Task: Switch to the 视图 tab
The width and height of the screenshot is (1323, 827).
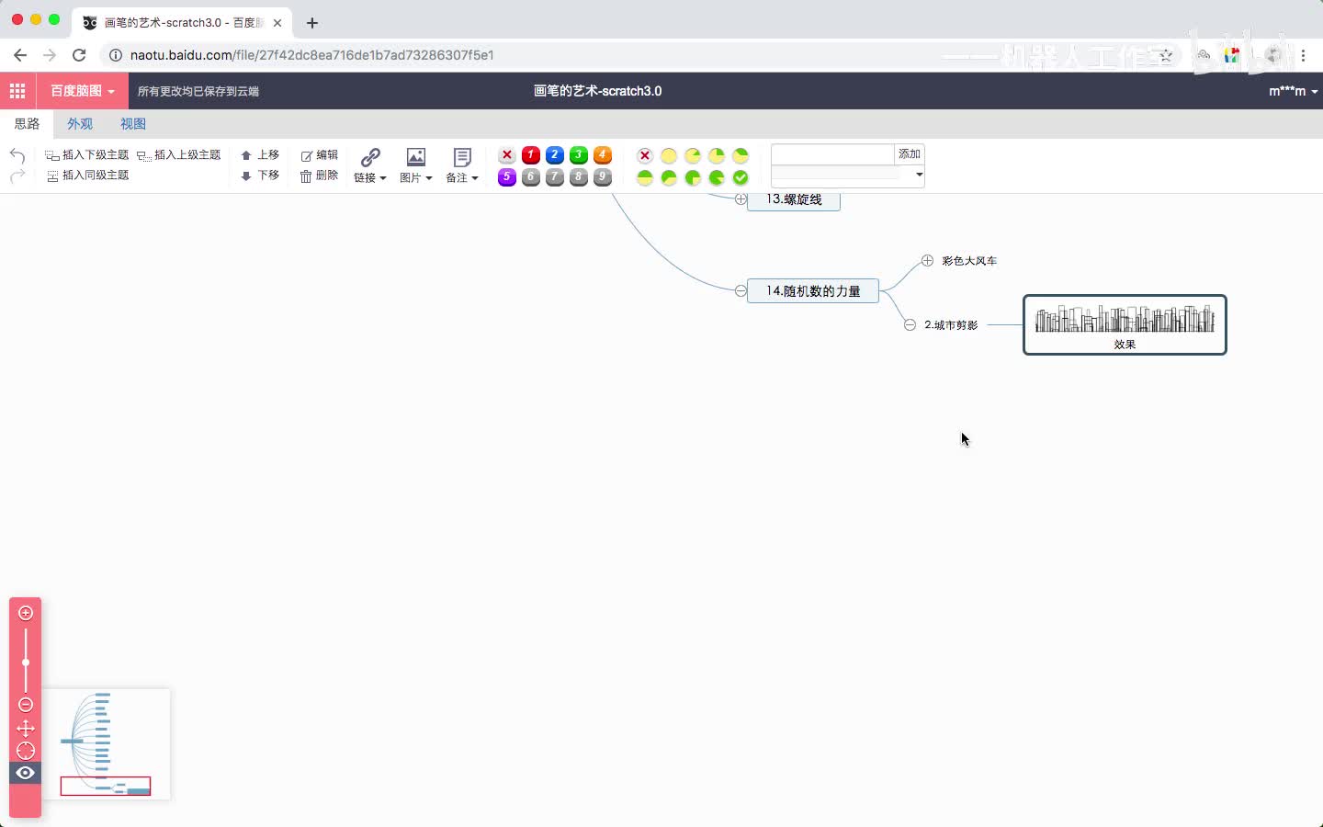Action: coord(133,124)
